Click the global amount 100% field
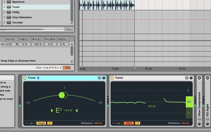This screenshot has width=211, height=132. [x=68, y=68]
